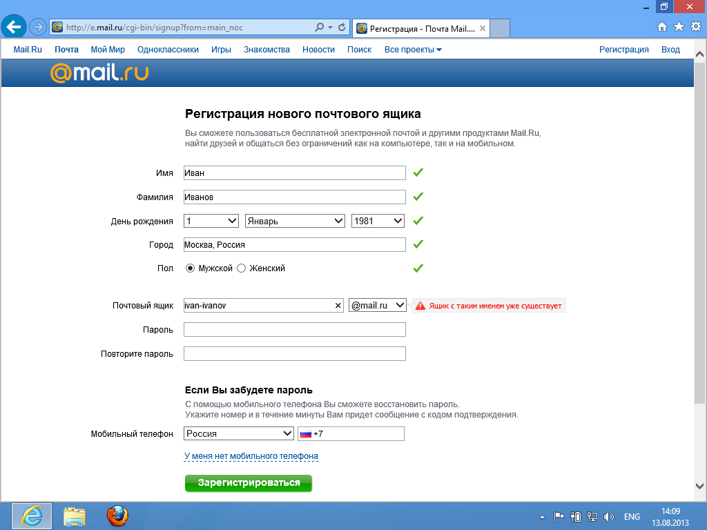Expand the Все проекты menu
707x530 pixels.
(413, 50)
